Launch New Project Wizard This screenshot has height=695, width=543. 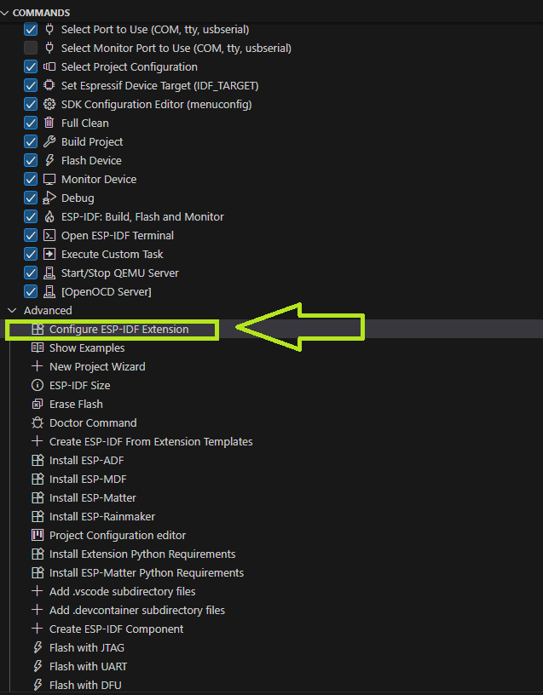pos(97,366)
